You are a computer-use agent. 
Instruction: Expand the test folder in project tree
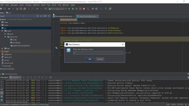pos(2,48)
